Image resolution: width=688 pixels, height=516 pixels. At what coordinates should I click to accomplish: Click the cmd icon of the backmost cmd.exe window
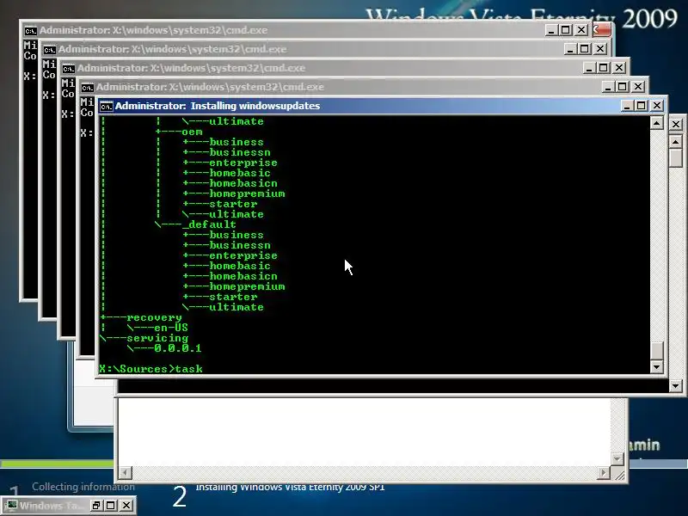pos(30,31)
